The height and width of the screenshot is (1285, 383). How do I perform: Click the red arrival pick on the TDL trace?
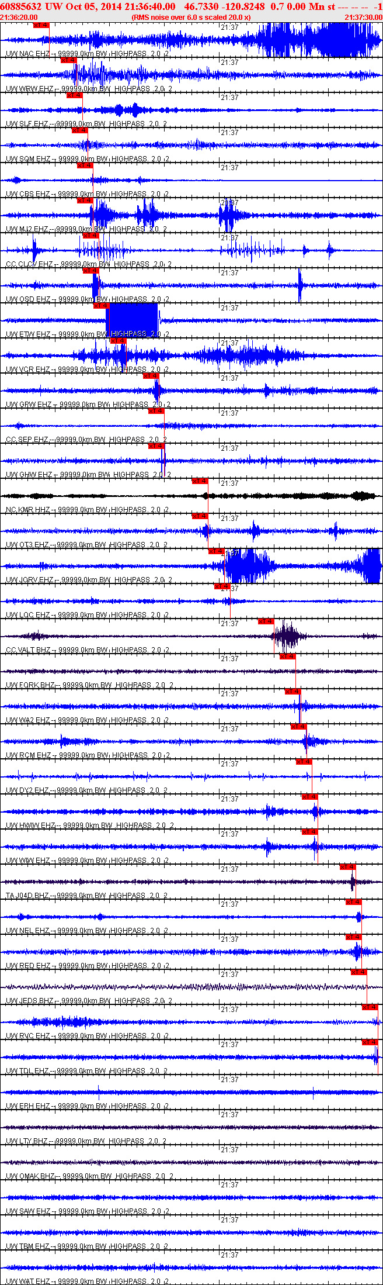pyautogui.click(x=370, y=1042)
